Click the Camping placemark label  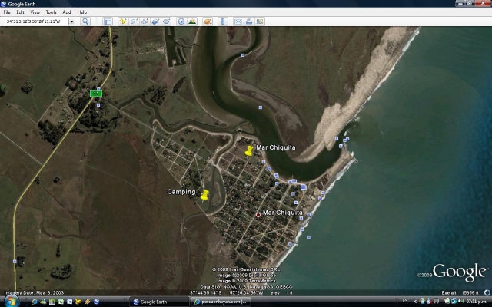coord(181,192)
